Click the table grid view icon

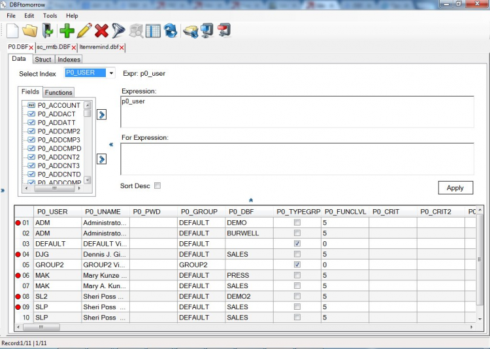153,30
